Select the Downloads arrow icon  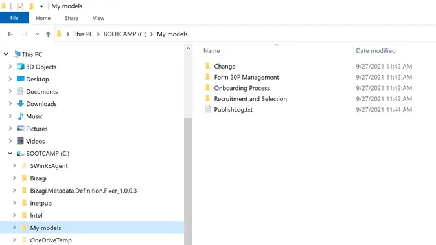[21, 103]
